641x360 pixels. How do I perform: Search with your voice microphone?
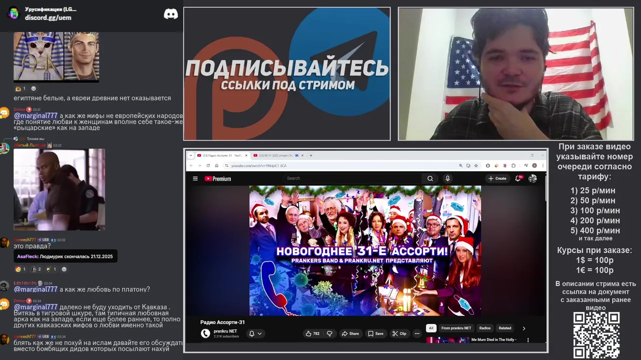448,178
